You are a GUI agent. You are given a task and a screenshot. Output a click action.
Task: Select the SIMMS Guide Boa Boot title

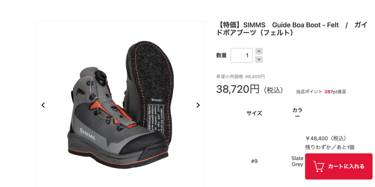click(x=292, y=28)
